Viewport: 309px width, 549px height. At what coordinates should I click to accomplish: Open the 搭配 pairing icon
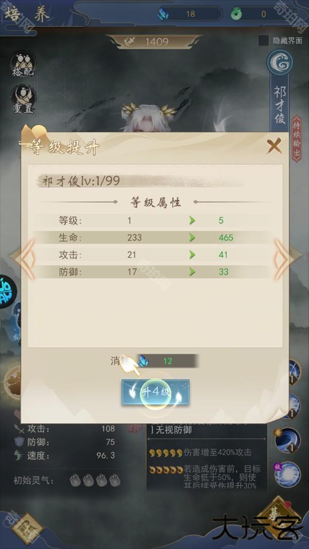pos(23,65)
